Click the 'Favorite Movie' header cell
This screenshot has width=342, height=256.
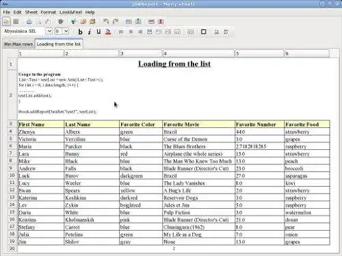198,125
